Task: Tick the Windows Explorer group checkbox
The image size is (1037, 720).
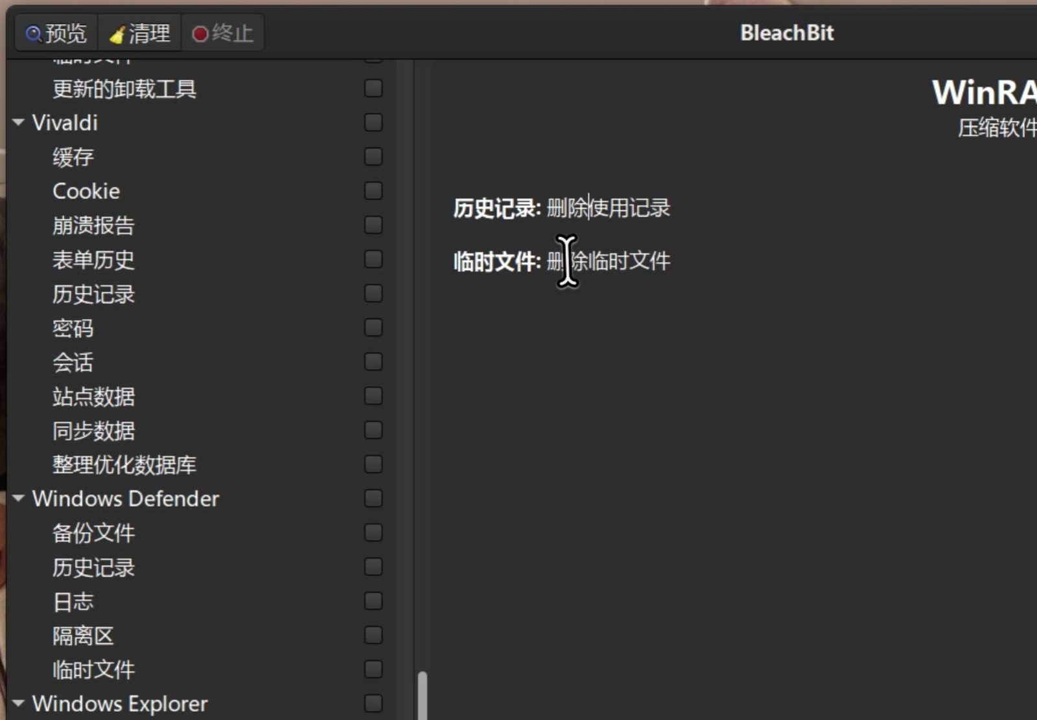Action: tap(373, 703)
